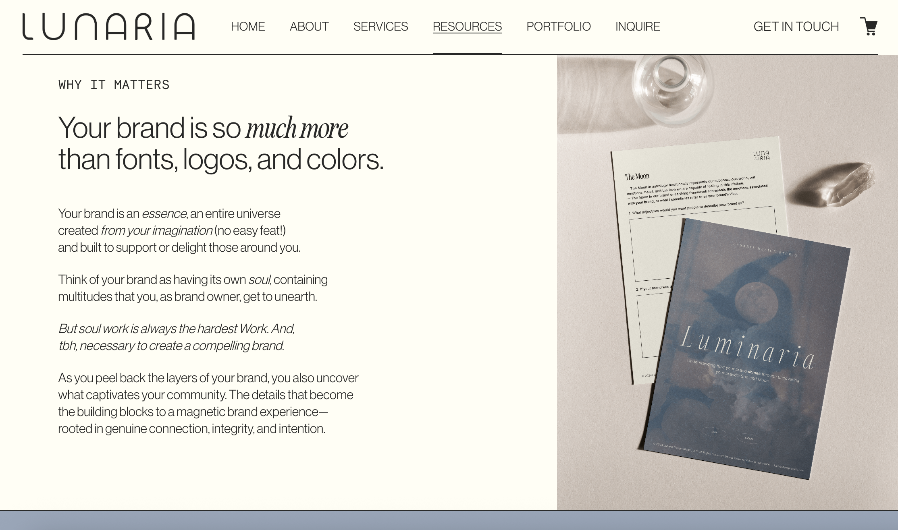Click the WHY IT MATTERS heading
This screenshot has height=530, width=898.
tap(114, 84)
